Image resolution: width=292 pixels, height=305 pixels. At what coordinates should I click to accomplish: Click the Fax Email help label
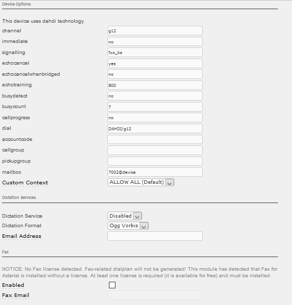[16, 295]
